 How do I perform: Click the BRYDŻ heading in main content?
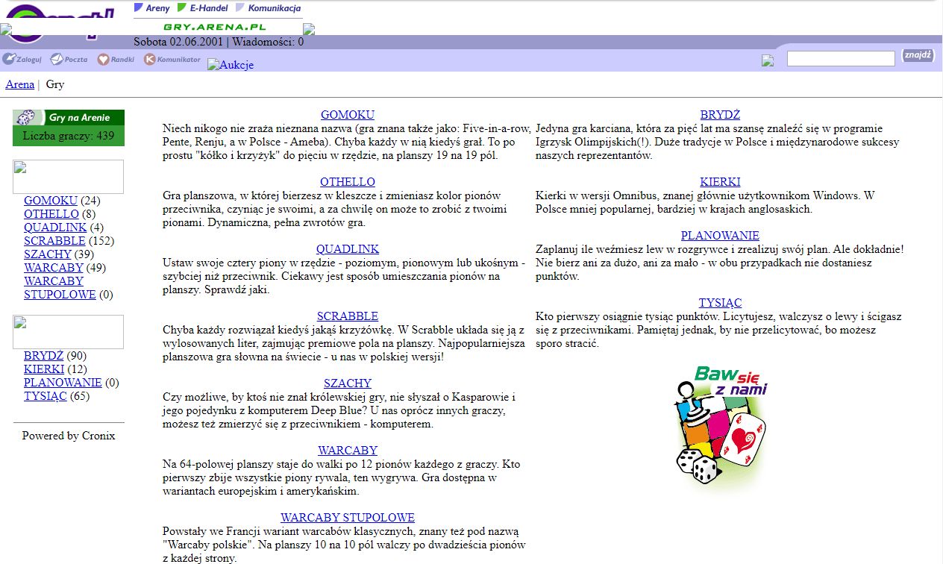720,115
